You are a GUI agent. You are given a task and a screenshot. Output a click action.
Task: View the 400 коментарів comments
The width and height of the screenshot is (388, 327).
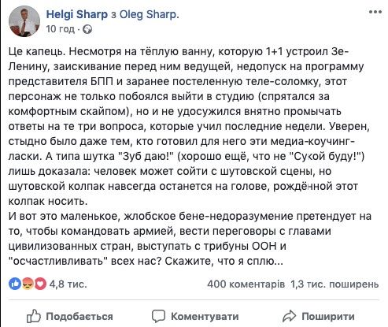point(246,284)
